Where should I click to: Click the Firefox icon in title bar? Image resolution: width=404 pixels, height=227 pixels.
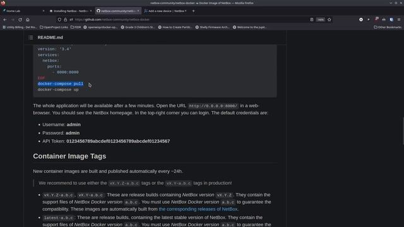point(3,3)
